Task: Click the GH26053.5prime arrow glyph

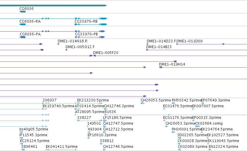Action: pyautogui.click(x=143, y=103)
